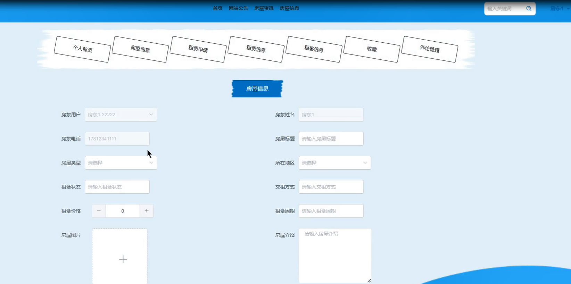Image resolution: width=571 pixels, height=284 pixels.
Task: Decrease rental price with minus stepper
Action: [99, 211]
